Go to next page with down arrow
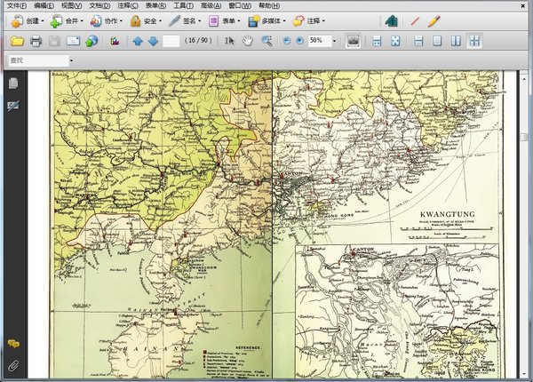This screenshot has width=533, height=382. tap(154, 41)
